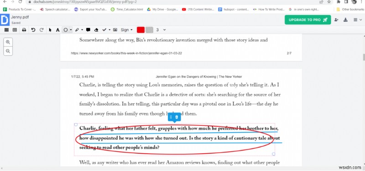Open the Sign dropdown menu

[127, 30]
